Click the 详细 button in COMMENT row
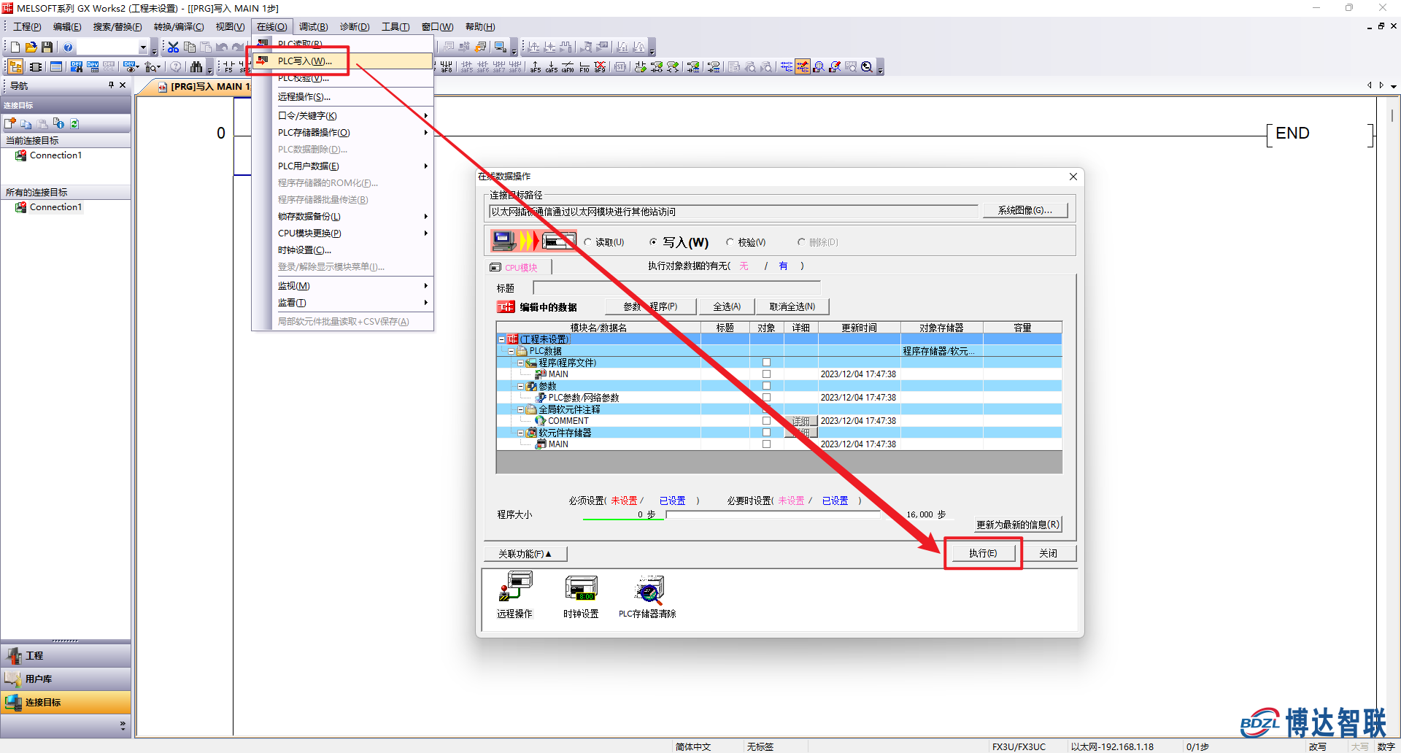Screen dimensions: 1401x753 [801, 421]
